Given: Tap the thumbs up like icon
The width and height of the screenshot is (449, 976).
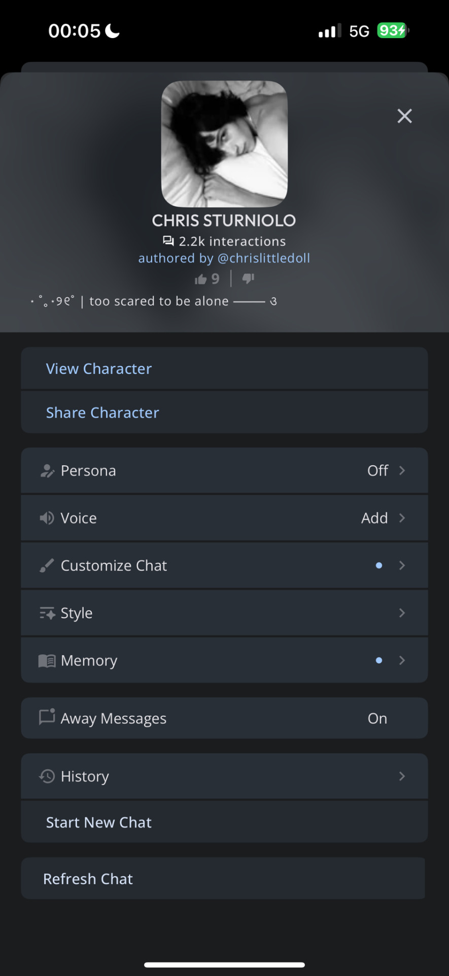Looking at the screenshot, I should 201,279.
